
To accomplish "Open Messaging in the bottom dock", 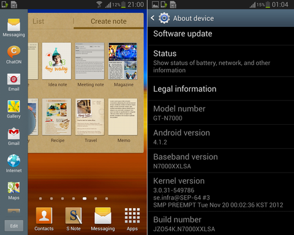I will tap(103, 219).
